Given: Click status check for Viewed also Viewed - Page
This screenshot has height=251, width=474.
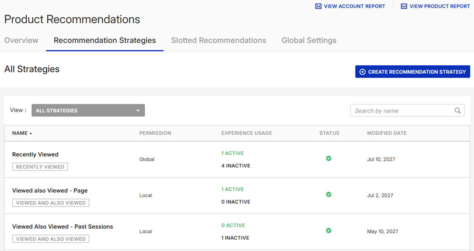Looking at the screenshot, I should coord(329,194).
